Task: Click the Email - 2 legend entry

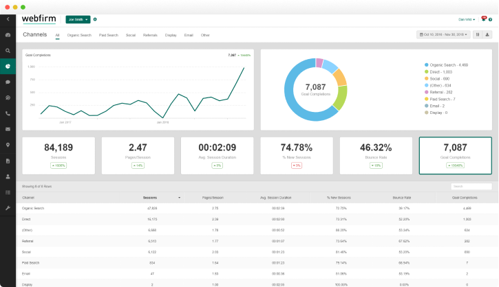Action: [435, 106]
